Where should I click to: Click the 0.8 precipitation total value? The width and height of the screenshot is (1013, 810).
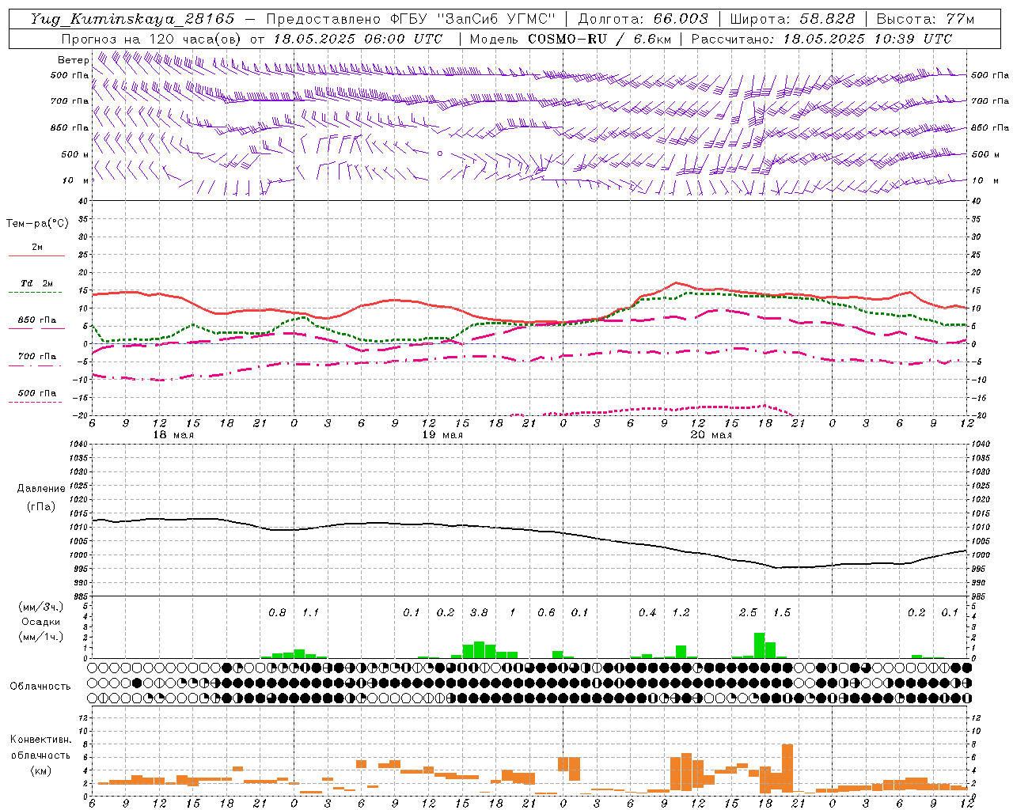[277, 613]
